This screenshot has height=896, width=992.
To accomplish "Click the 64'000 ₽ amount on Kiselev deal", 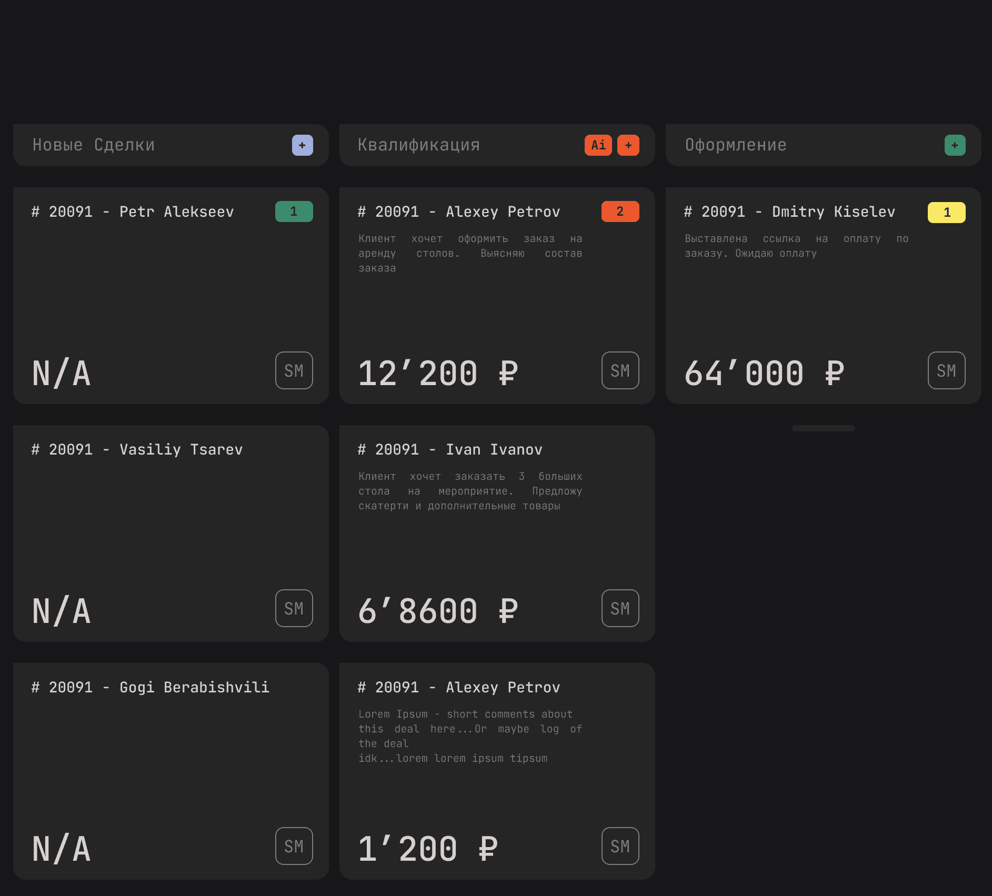I will 764,374.
